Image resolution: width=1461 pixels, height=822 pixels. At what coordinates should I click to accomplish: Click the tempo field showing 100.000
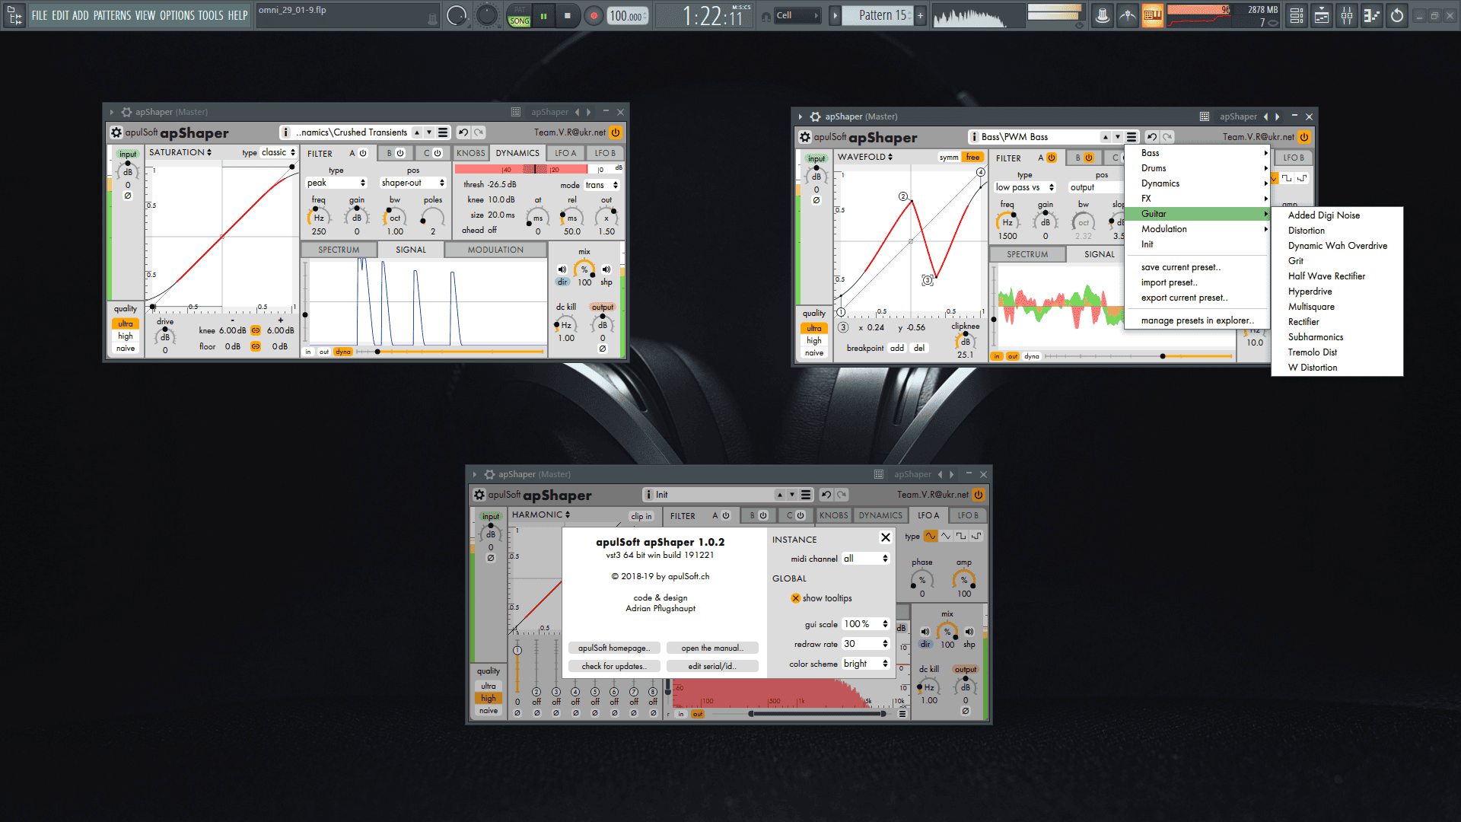627,16
